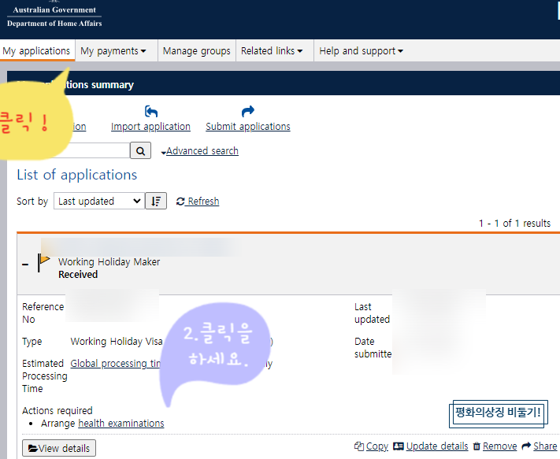Open the health examinations link
This screenshot has height=459, width=560.
pyautogui.click(x=121, y=424)
